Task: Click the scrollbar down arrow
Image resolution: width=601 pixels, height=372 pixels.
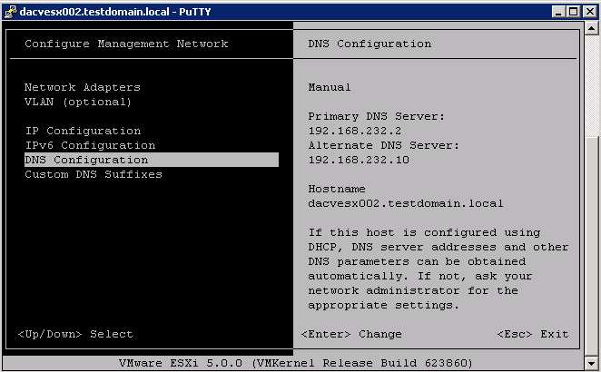Action: [x=591, y=363]
